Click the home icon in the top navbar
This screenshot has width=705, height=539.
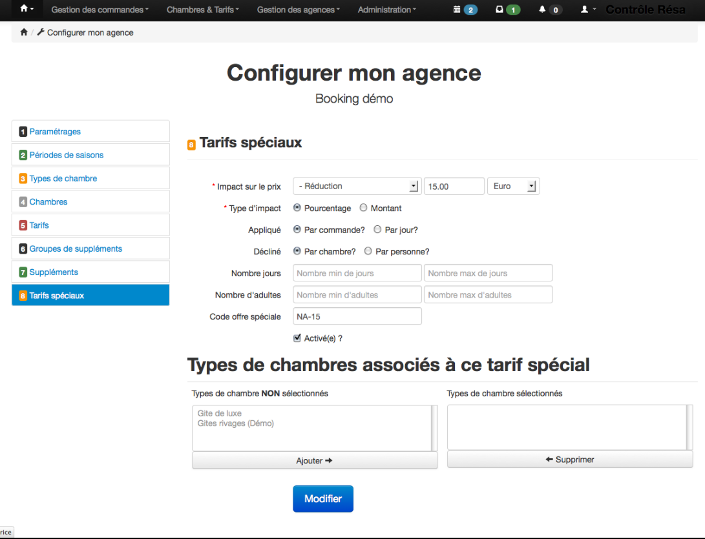click(x=24, y=10)
